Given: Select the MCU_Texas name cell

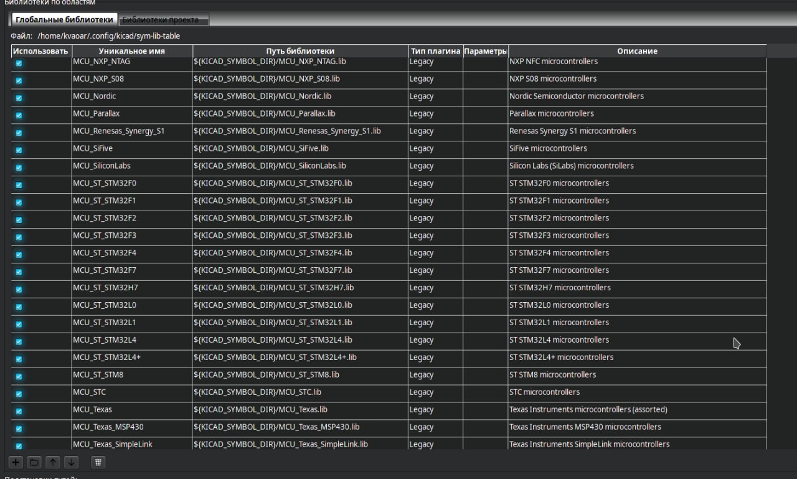Looking at the screenshot, I should tap(132, 410).
